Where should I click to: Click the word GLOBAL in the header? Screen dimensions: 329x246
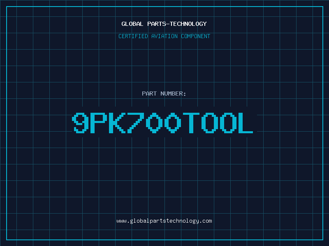click(x=132, y=24)
